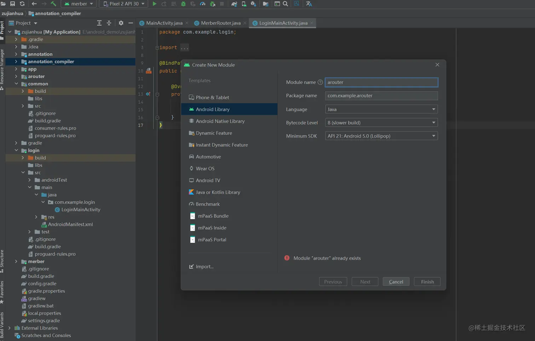535x341 pixels.
Task: Click the Make Project hammer icon
Action: point(53,4)
